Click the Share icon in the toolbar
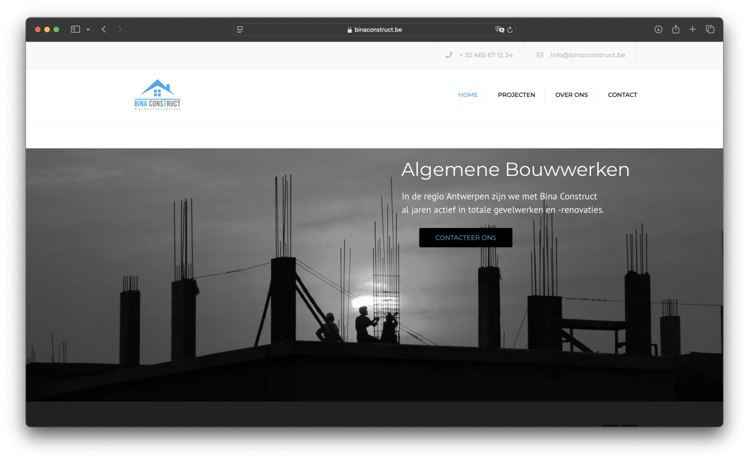This screenshot has width=749, height=461. (x=676, y=29)
